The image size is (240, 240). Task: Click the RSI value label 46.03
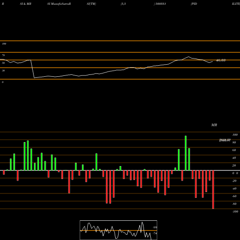coord(221,60)
